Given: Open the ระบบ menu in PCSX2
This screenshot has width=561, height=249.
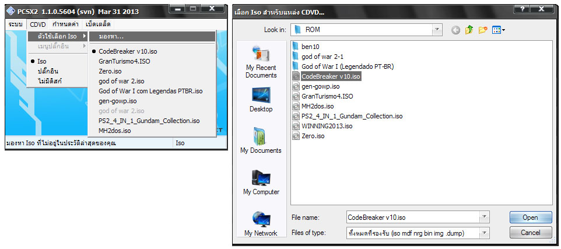Looking at the screenshot, I should 15,24.
